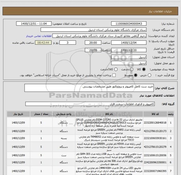Click the TKM8052 TSCO keyboard mouse item
This screenshot has width=181, height=175.
109,138
